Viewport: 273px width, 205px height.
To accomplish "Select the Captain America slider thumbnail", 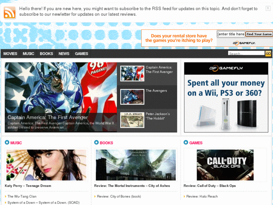I will (x=132, y=73).
